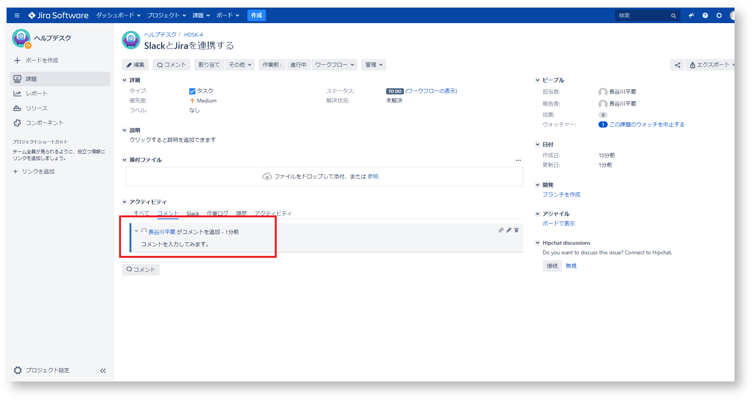This screenshot has width=753, height=400.
Task: Click the ヘルプデスク project avatar in the sidebar
Action: 21,38
